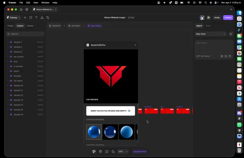Open the Window menu
The height and width of the screenshot is (158, 244).
[45, 3]
